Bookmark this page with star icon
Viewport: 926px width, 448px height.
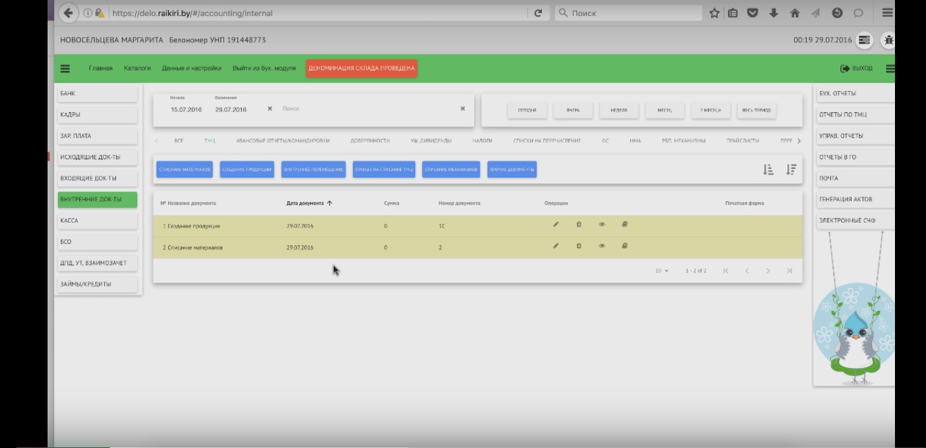click(x=714, y=12)
